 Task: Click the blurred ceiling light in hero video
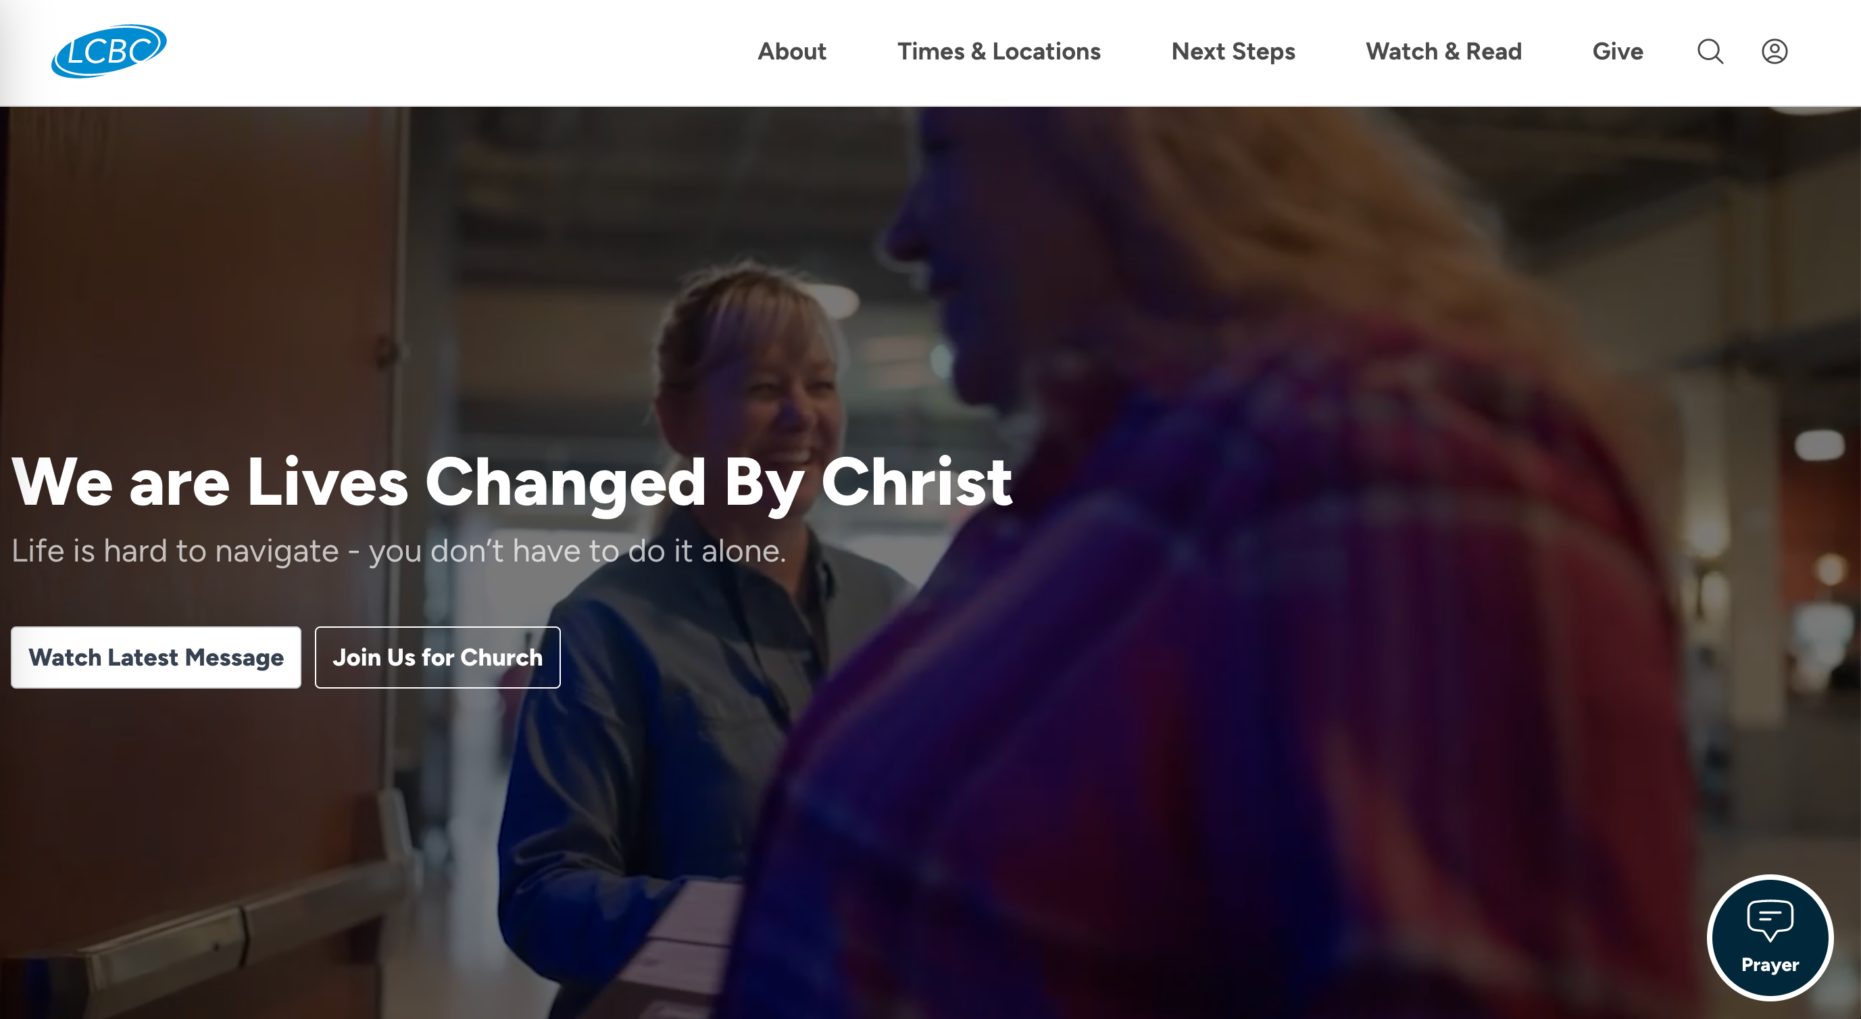[1819, 444]
